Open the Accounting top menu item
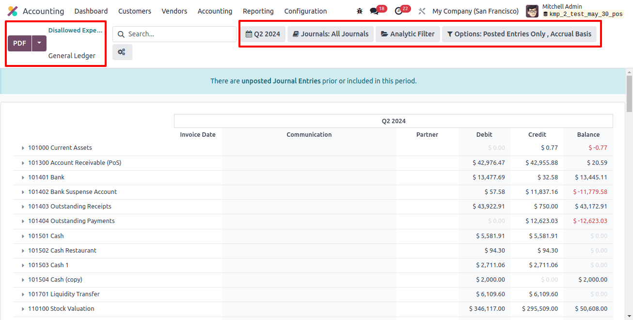 215,11
